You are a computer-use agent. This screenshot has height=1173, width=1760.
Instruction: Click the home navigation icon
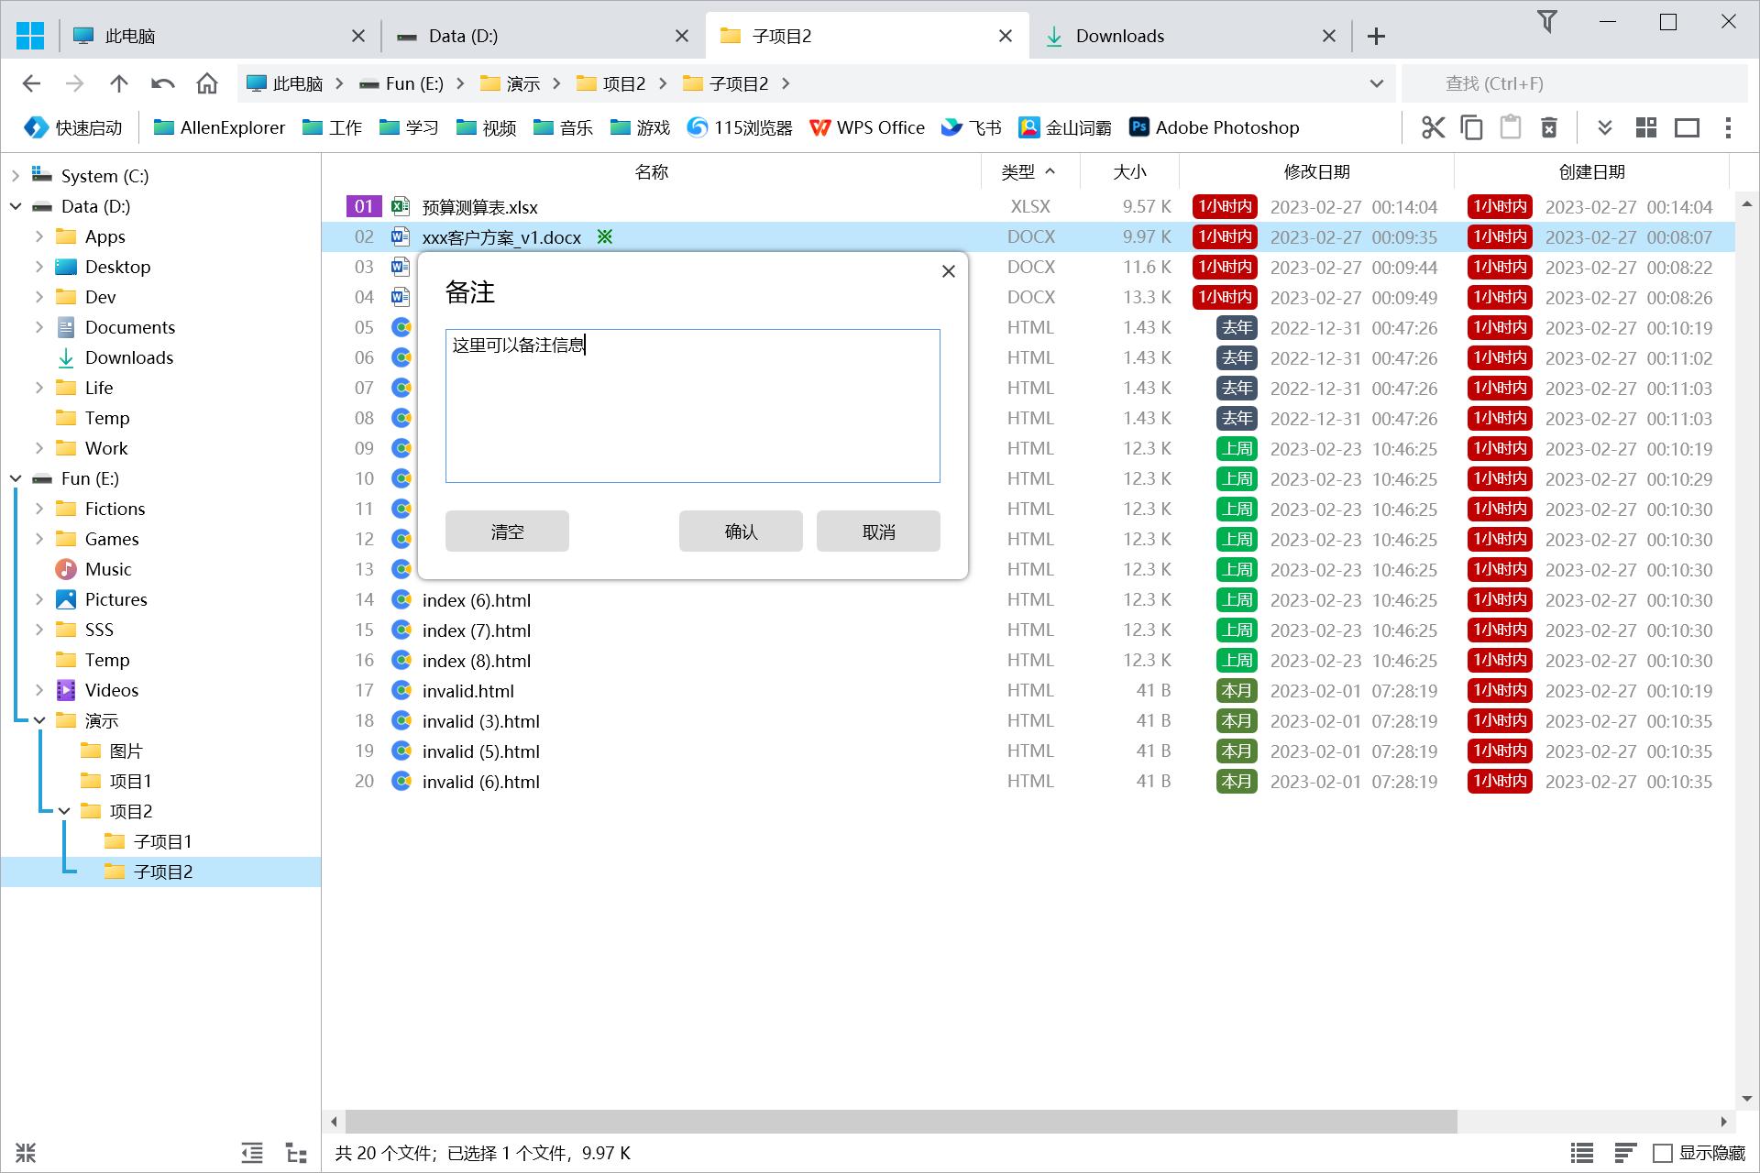click(207, 83)
